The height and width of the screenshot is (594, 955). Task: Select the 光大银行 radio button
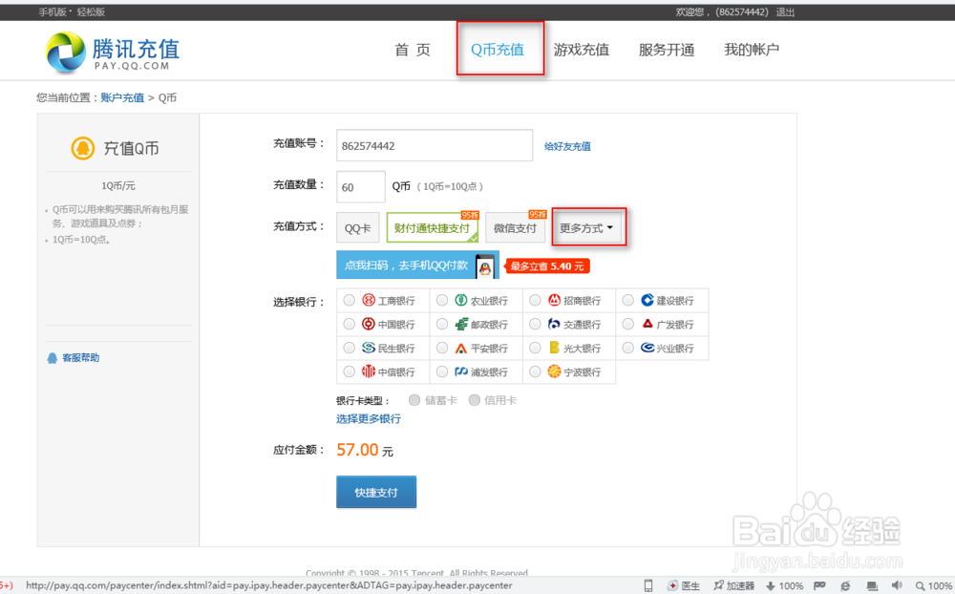(535, 348)
